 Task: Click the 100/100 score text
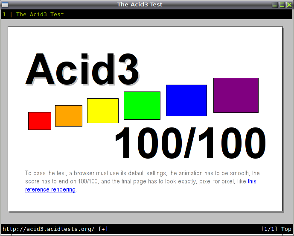click(x=190, y=143)
